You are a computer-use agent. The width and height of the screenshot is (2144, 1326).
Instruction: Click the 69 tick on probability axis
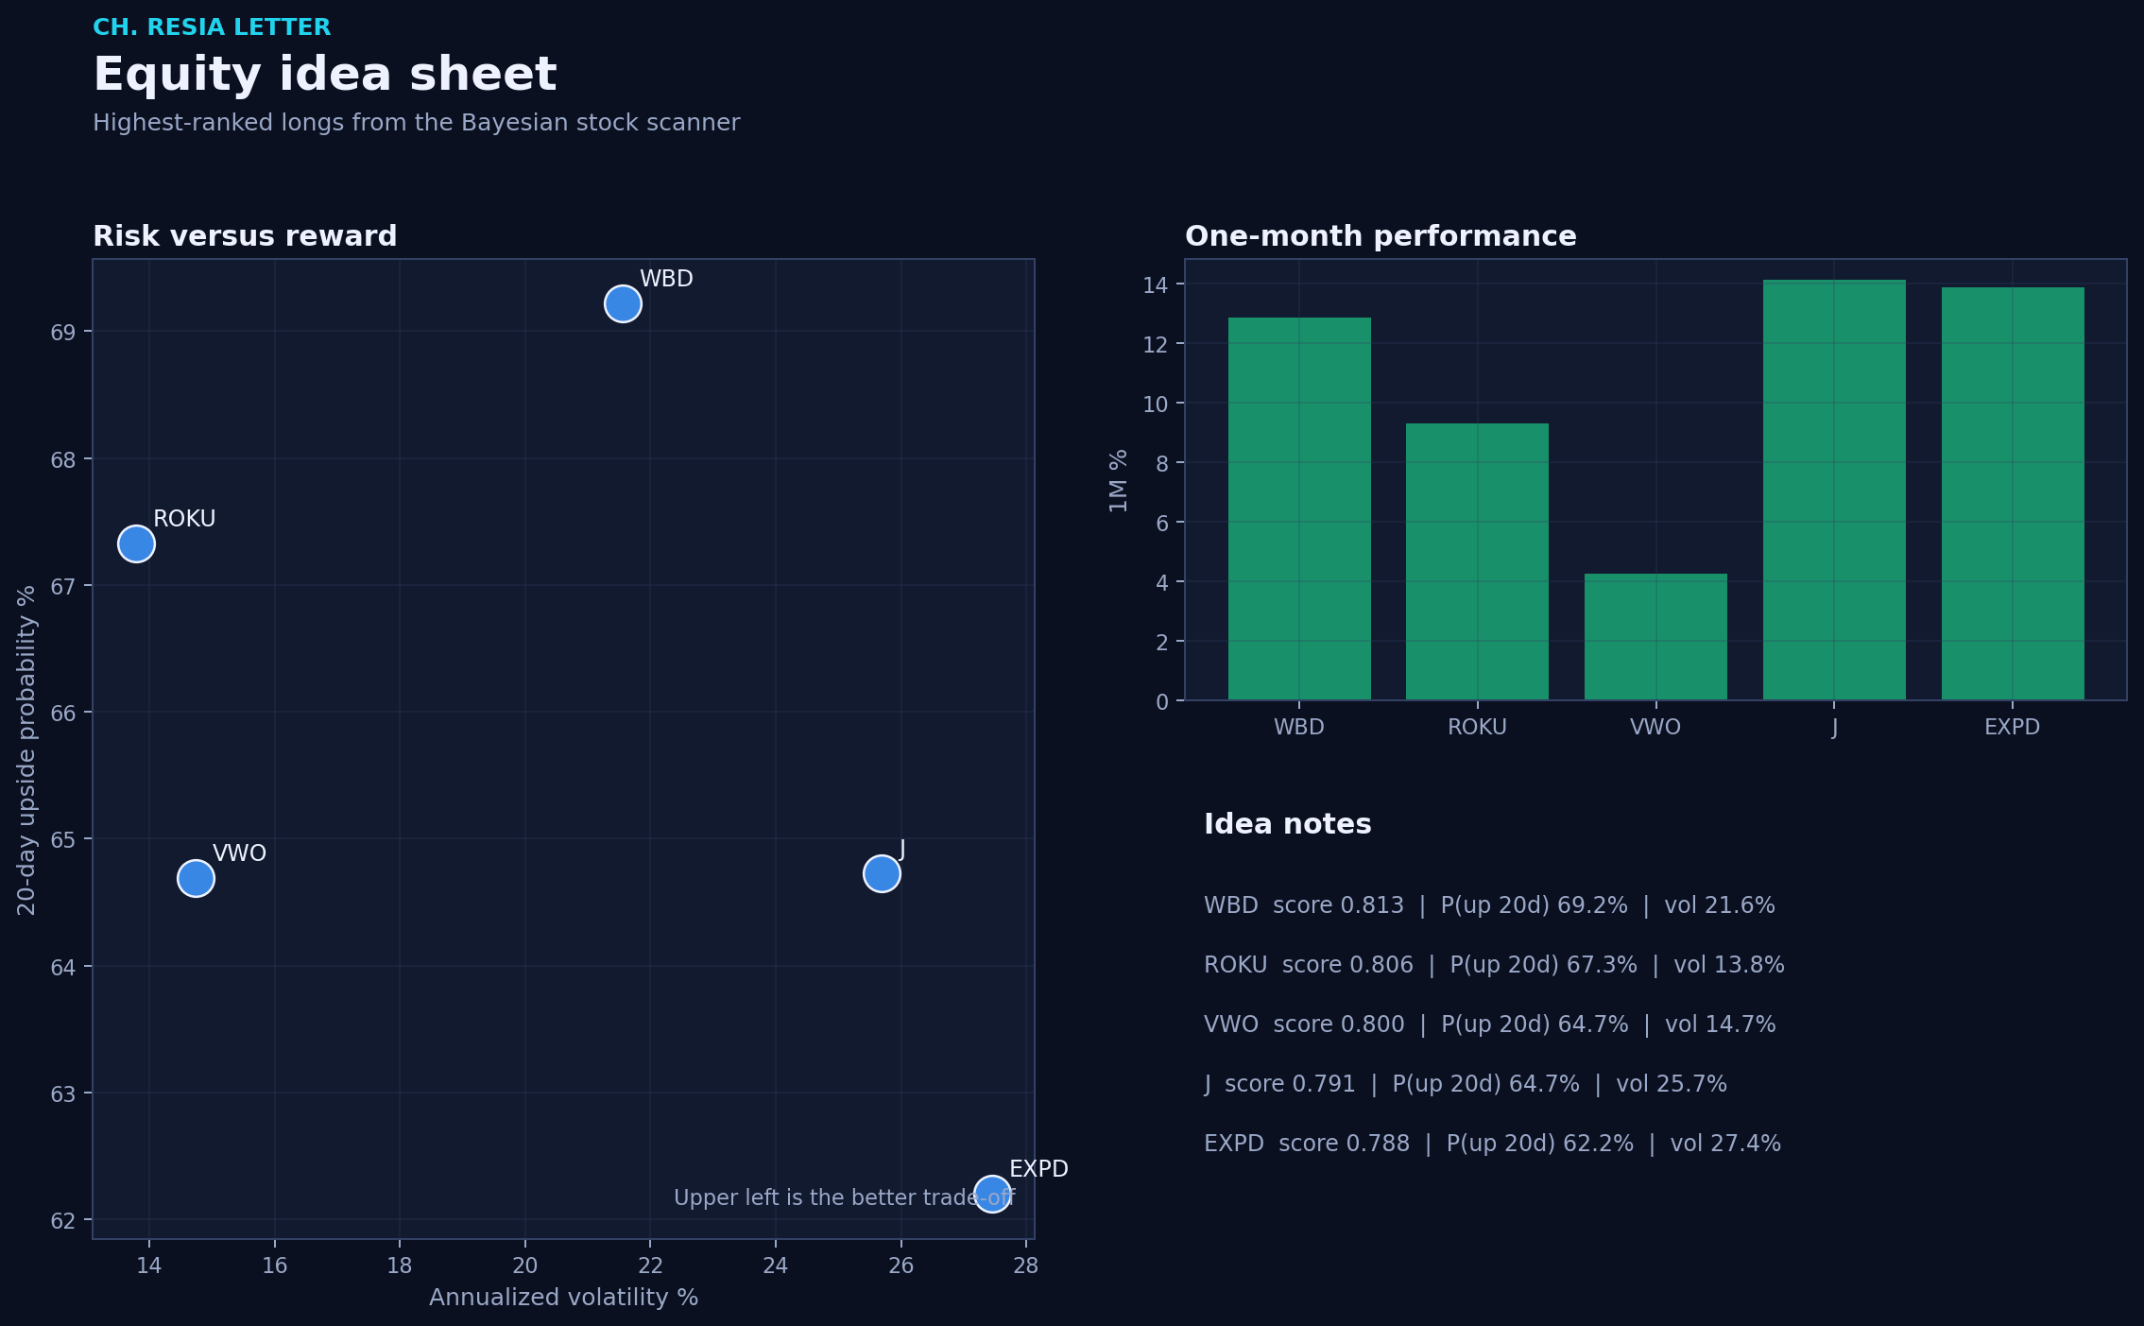(63, 333)
